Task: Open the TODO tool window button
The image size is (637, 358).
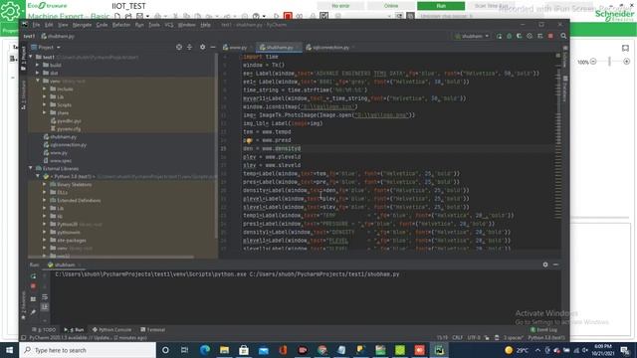Action: (x=44, y=329)
